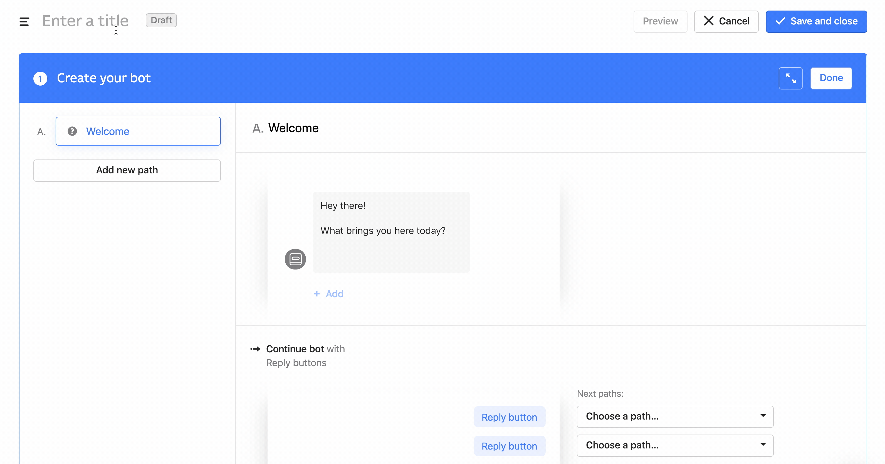Click the plus Add below bot message
This screenshot has height=464, width=885.
pyautogui.click(x=328, y=293)
